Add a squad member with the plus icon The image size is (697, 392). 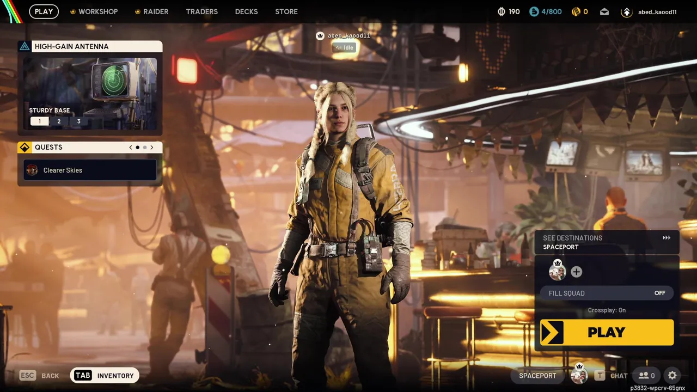point(576,272)
